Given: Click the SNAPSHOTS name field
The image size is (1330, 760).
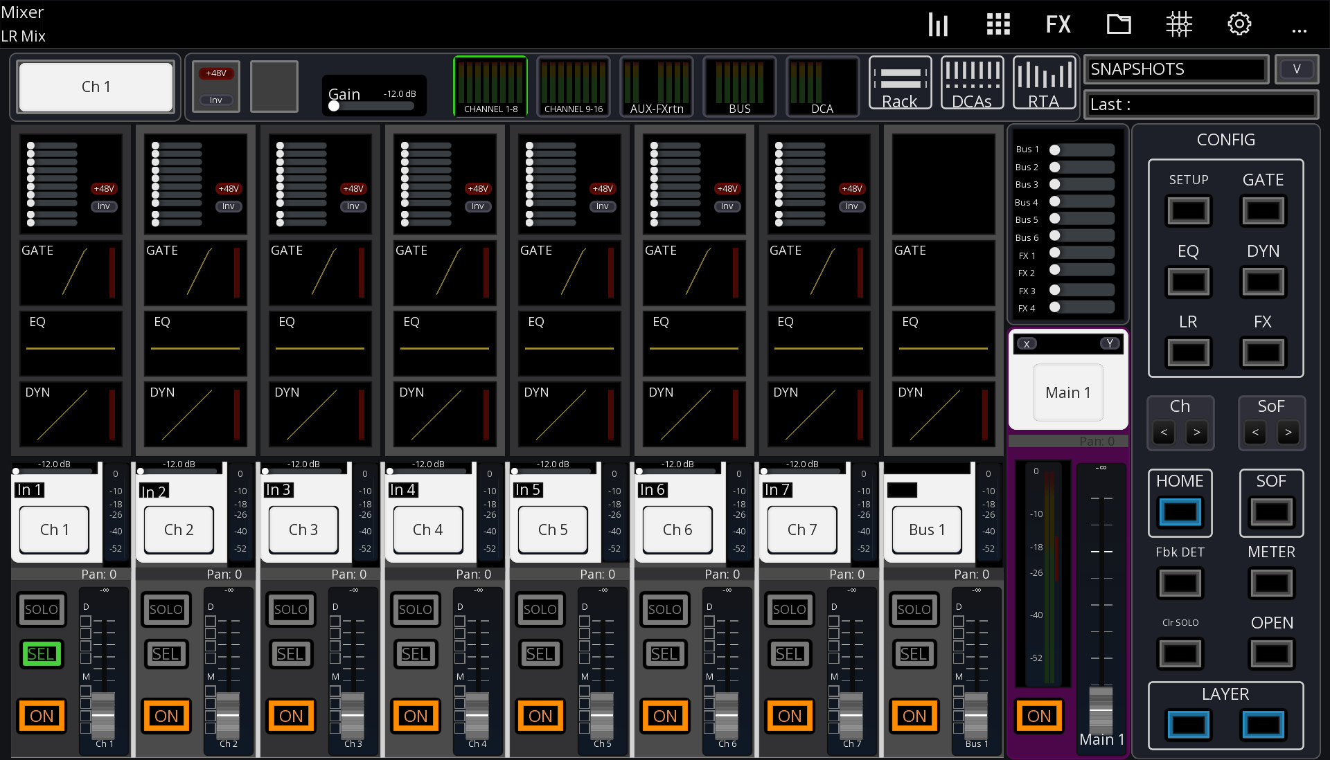Looking at the screenshot, I should (1176, 69).
